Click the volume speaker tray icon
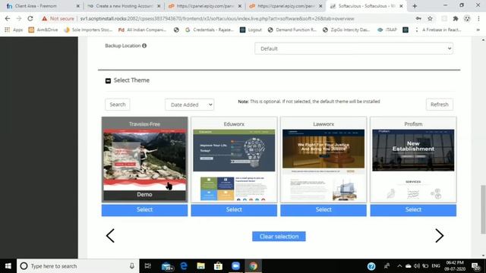 point(417,266)
